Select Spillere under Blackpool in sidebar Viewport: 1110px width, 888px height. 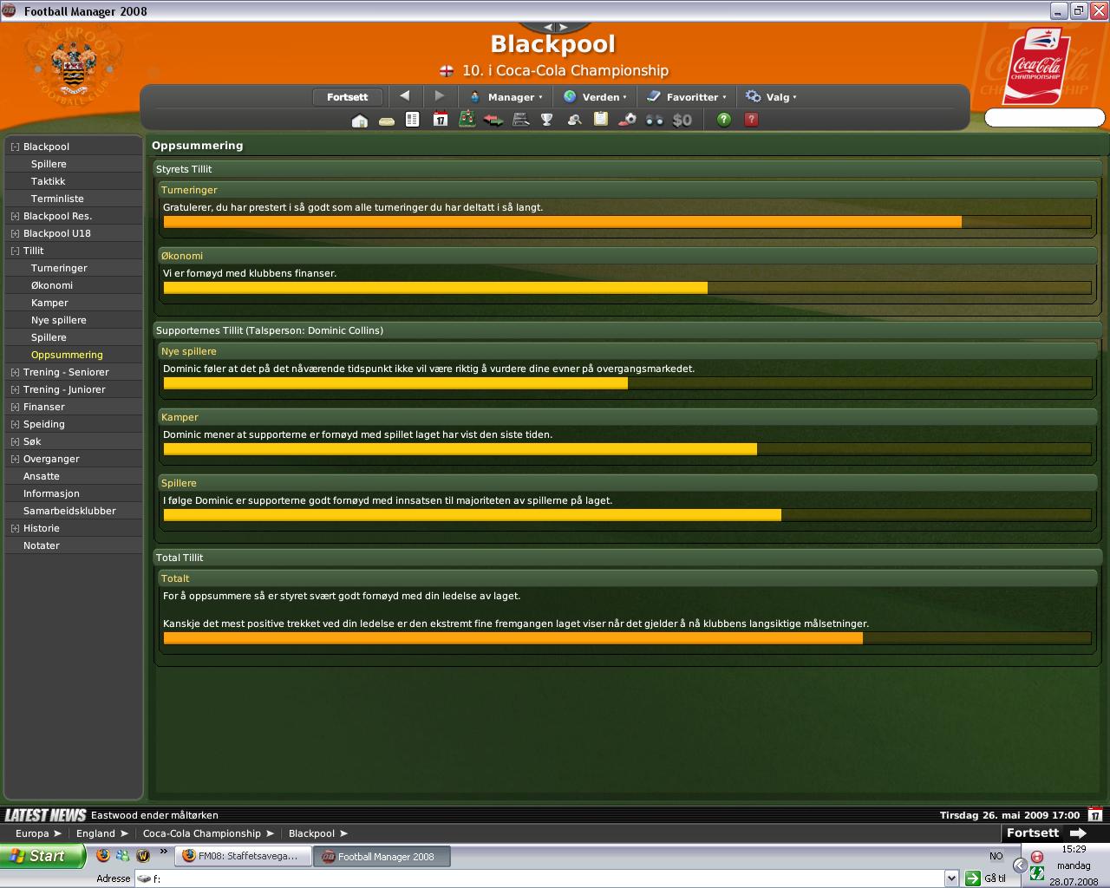[x=49, y=164]
